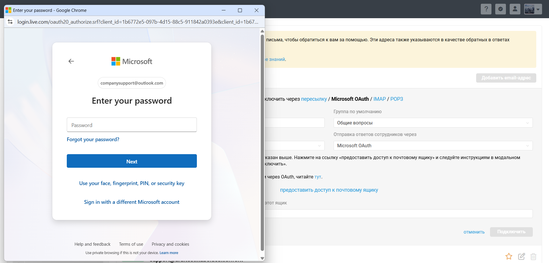549x263 pixels.
Task: Minimize the Chrome sign-in popup window
Action: (x=223, y=10)
